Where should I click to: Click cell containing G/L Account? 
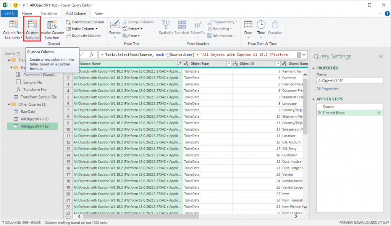292,142
